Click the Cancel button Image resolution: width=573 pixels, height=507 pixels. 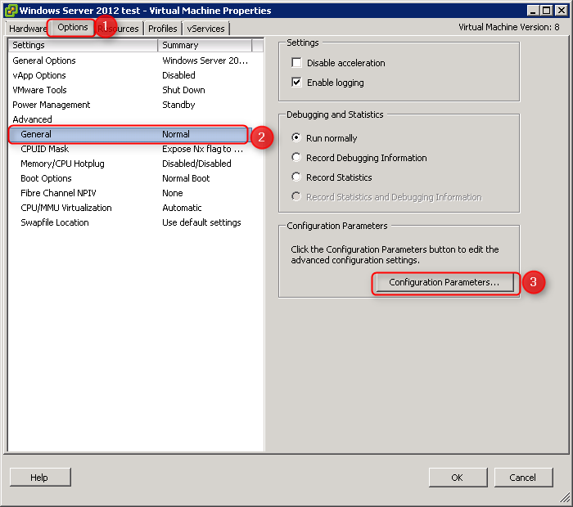(x=523, y=477)
